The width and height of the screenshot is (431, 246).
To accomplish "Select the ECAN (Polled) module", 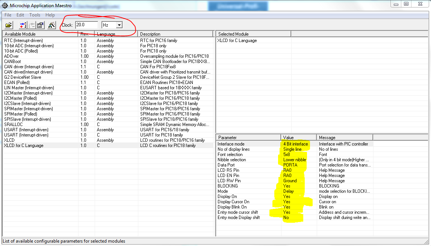I will [x=108, y=82].
